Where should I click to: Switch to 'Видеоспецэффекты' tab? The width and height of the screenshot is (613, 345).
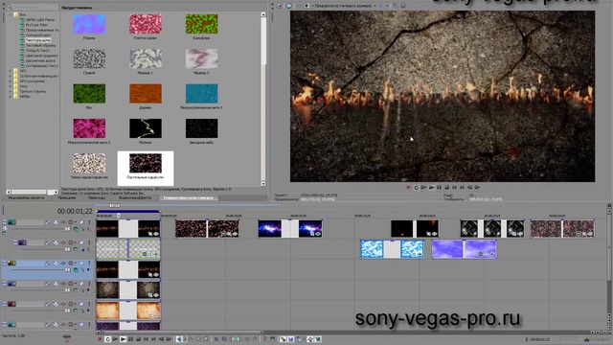click(135, 198)
